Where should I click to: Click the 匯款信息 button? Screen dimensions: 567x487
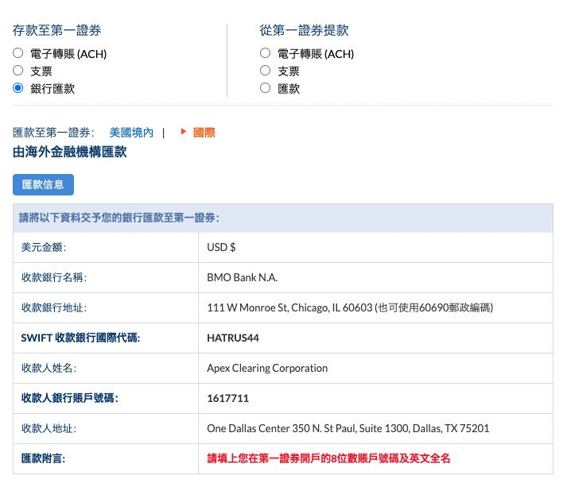tap(43, 184)
